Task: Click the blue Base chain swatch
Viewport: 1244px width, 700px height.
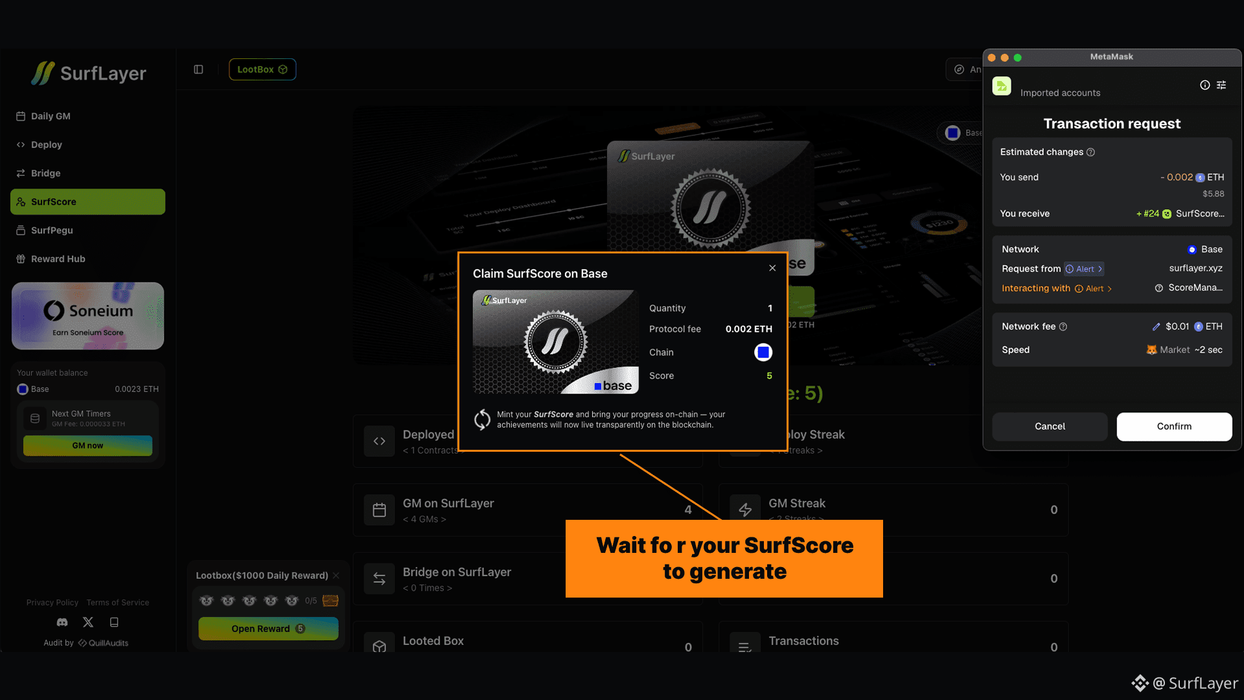Action: 763,352
